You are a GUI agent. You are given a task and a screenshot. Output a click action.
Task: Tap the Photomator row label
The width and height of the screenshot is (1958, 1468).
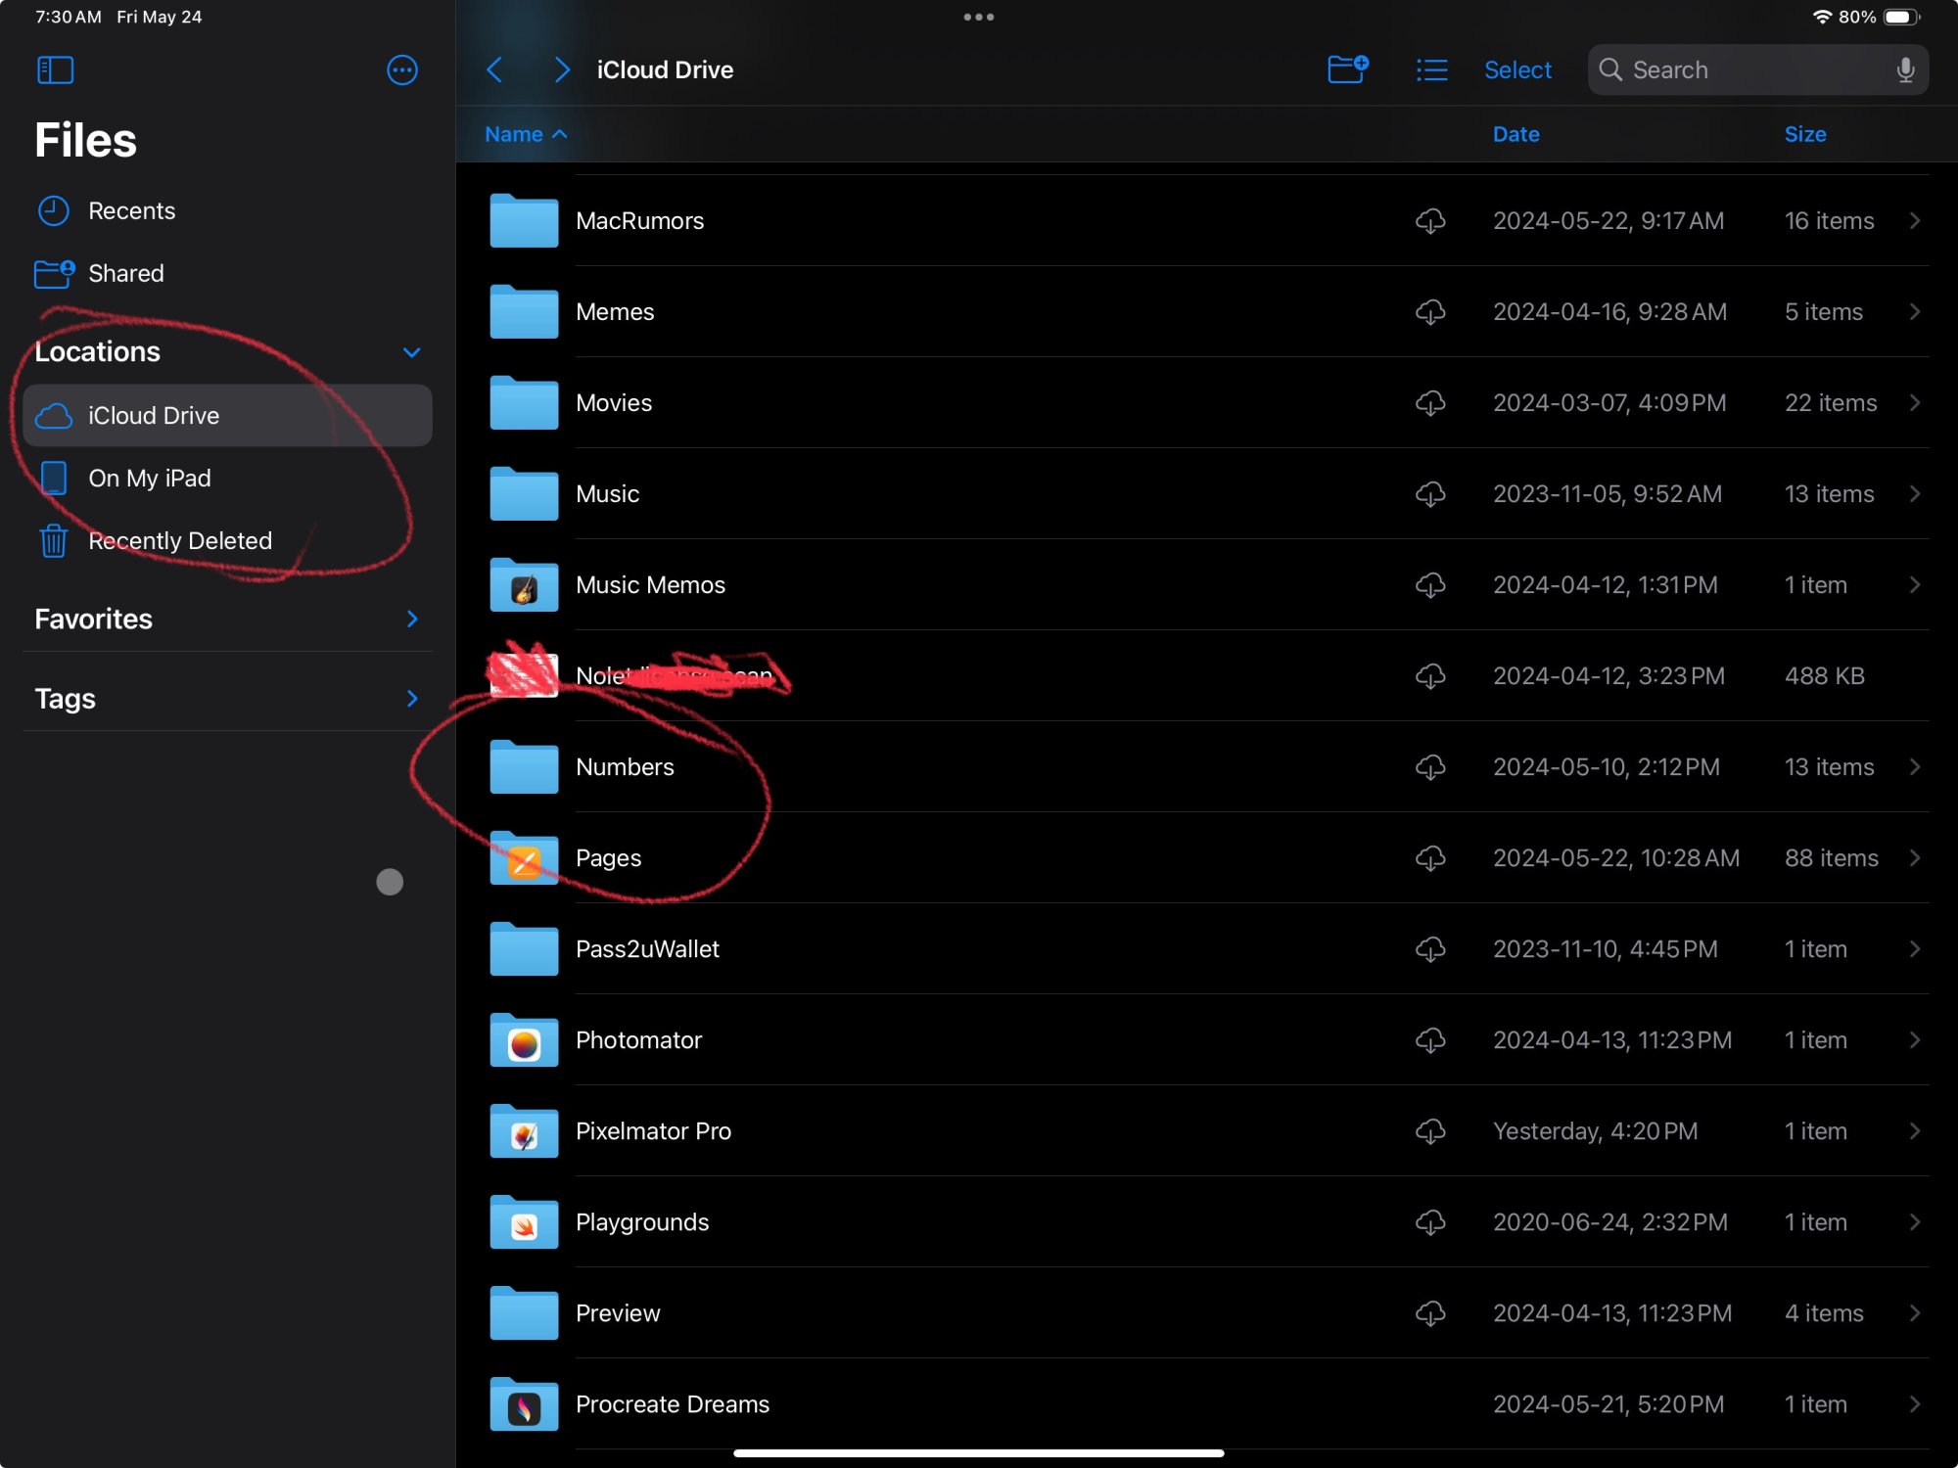point(638,1039)
